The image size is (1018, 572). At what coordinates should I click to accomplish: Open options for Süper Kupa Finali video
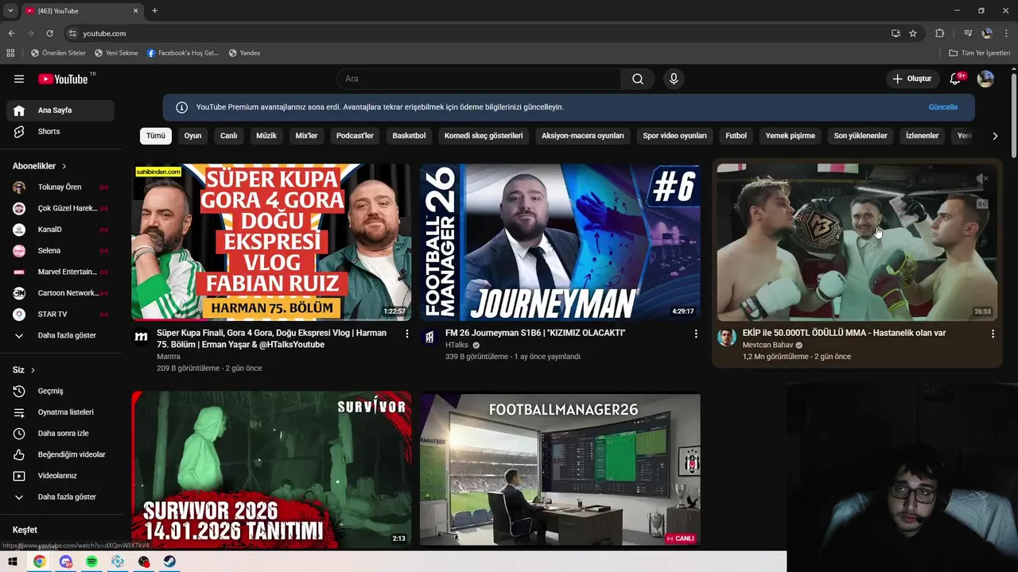click(x=407, y=334)
